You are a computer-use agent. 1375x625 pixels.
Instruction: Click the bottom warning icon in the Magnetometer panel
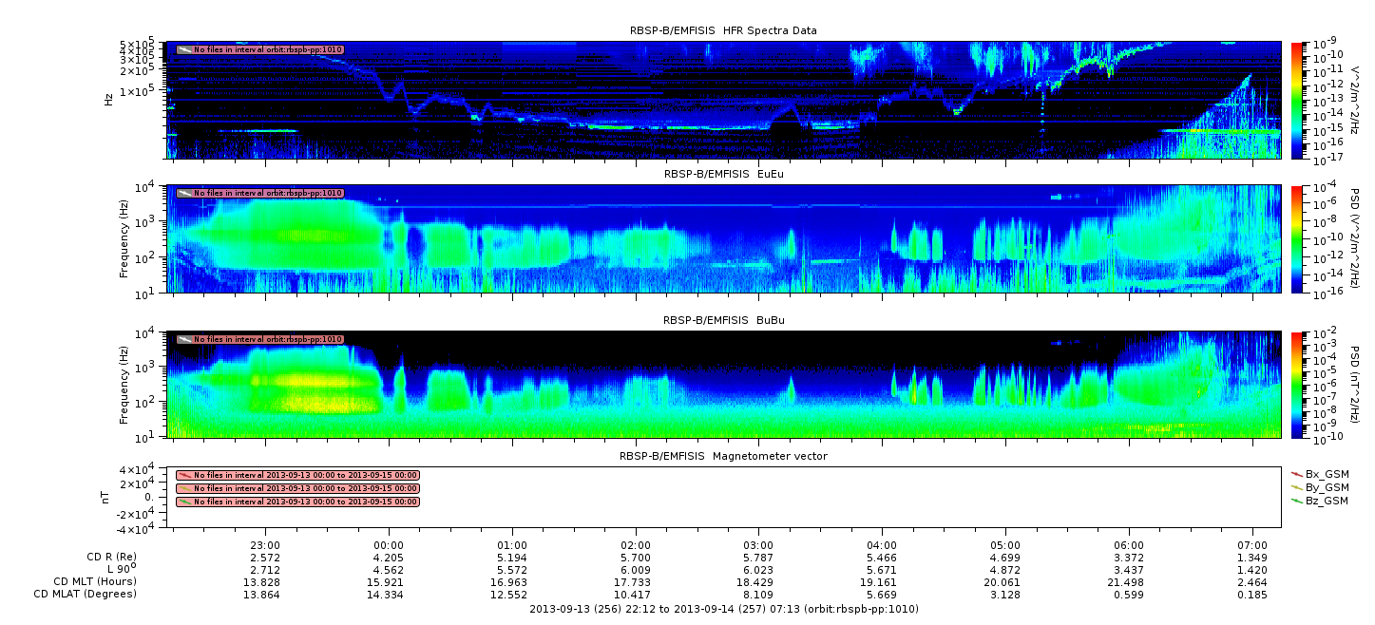tap(184, 502)
